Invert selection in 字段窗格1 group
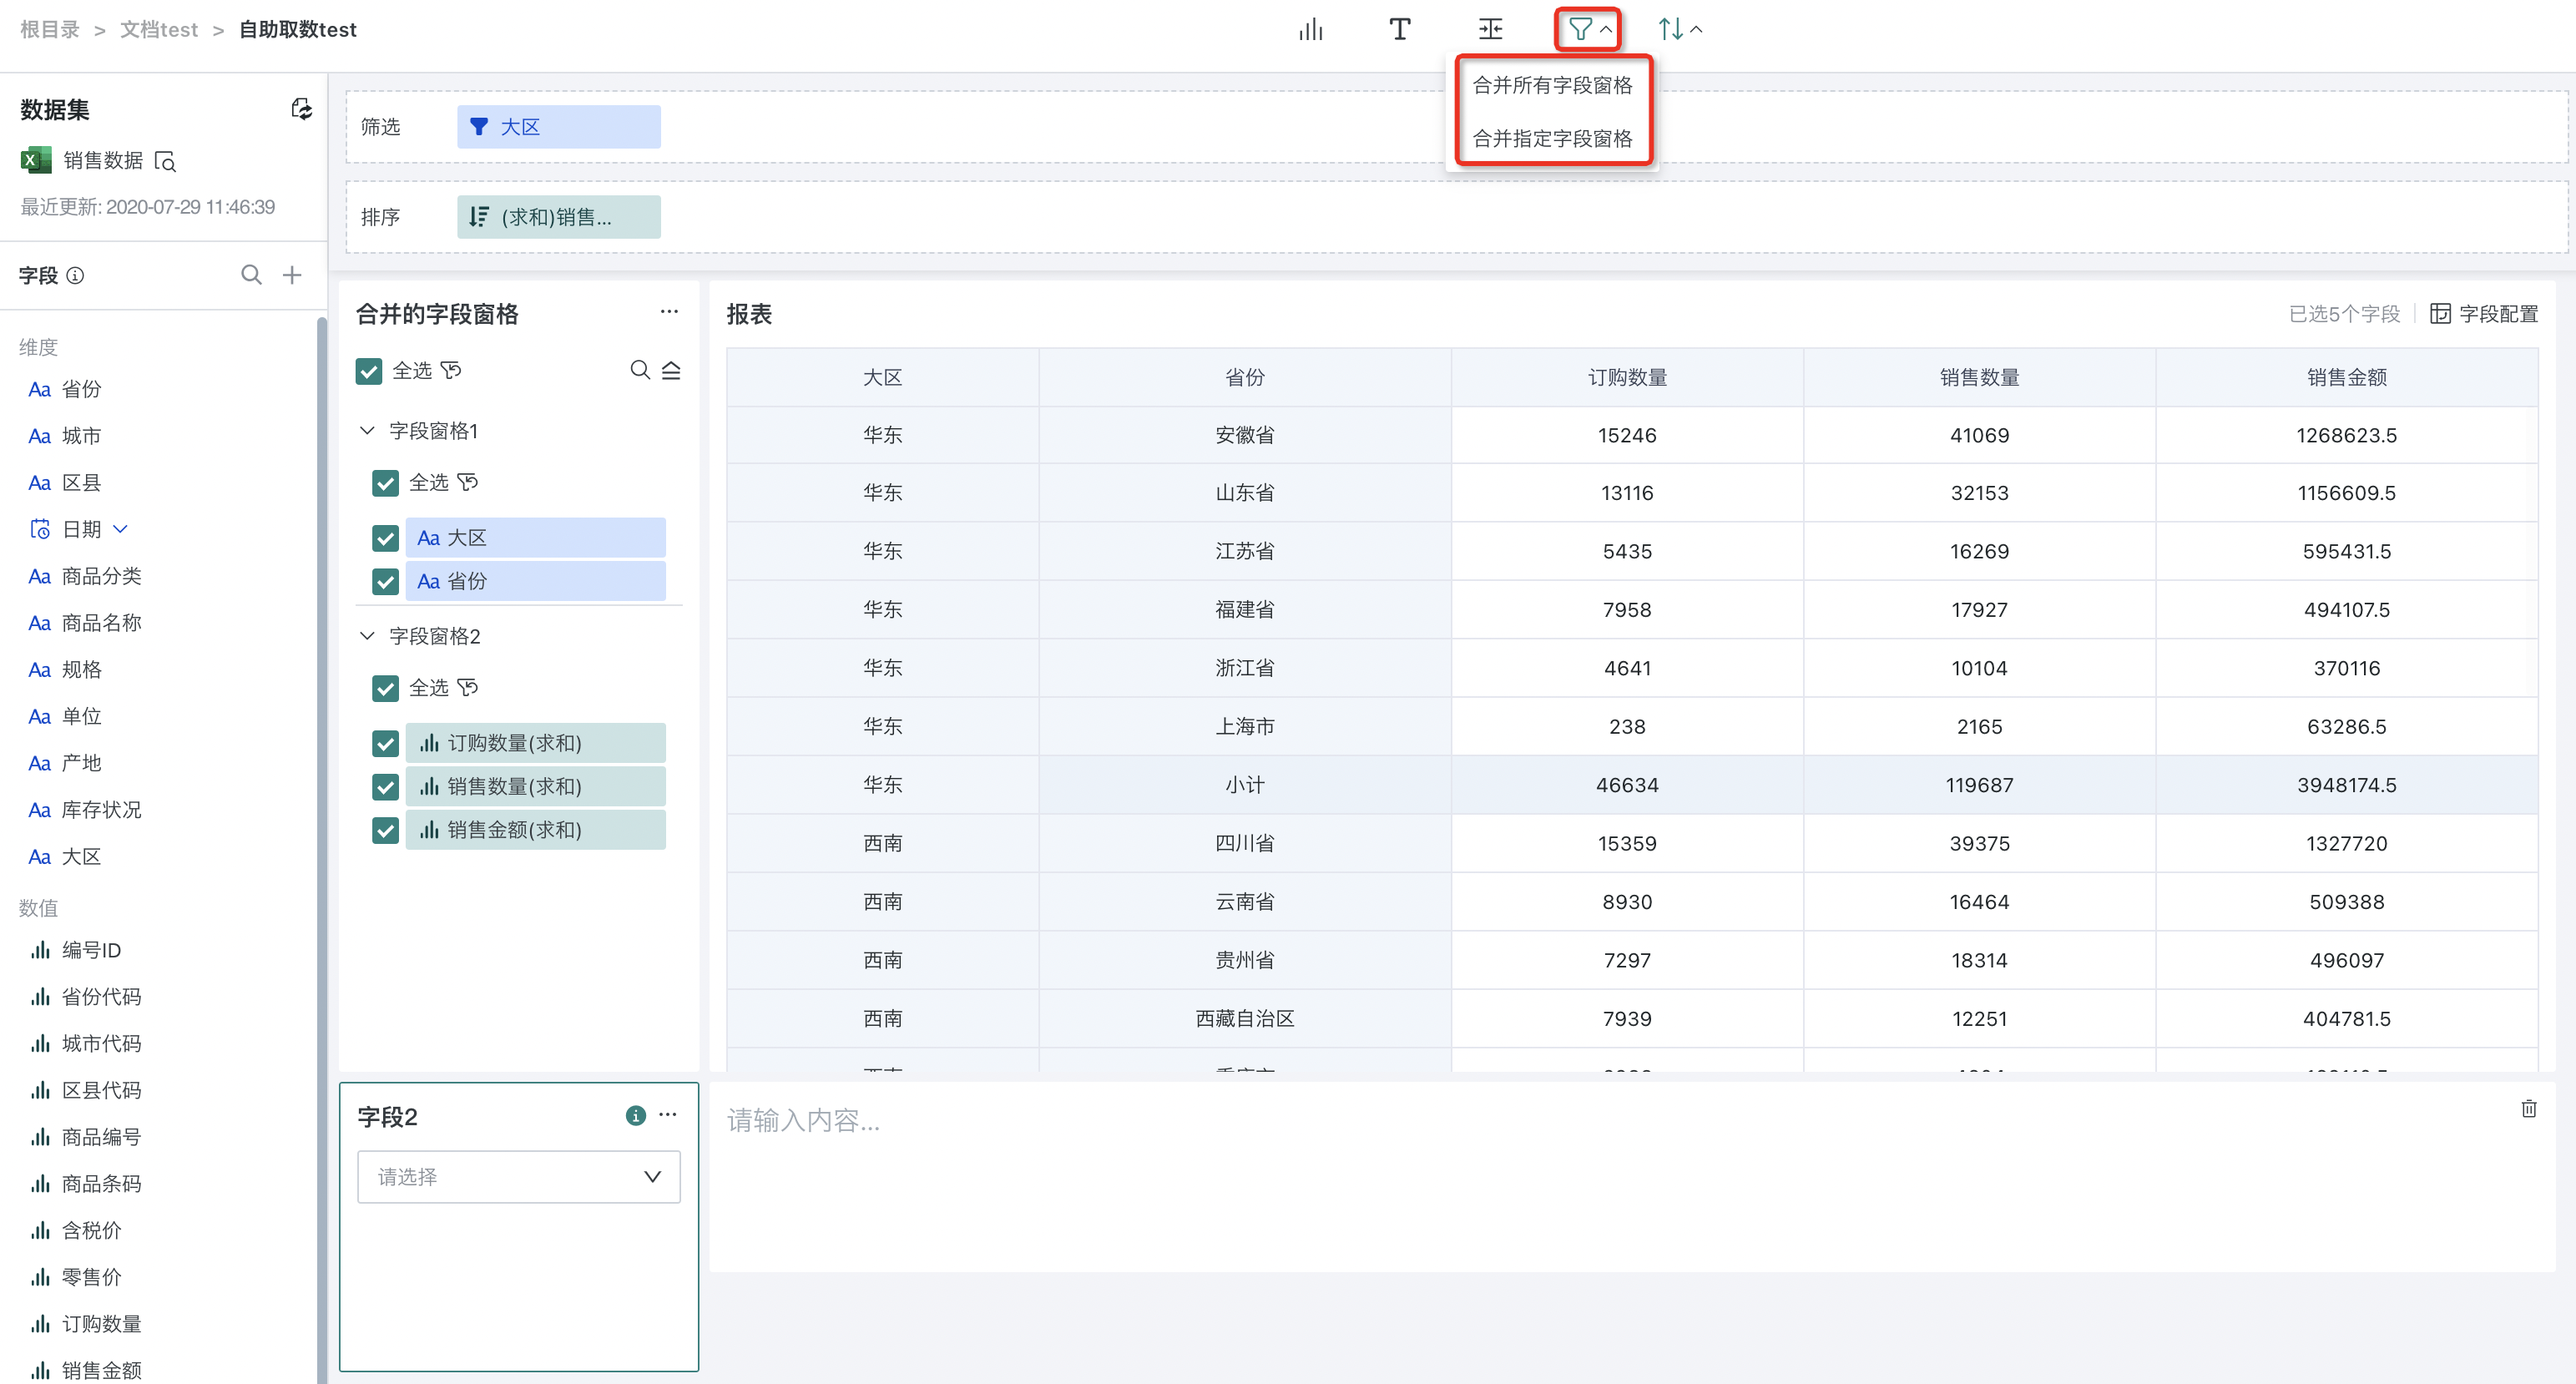 coord(468,482)
